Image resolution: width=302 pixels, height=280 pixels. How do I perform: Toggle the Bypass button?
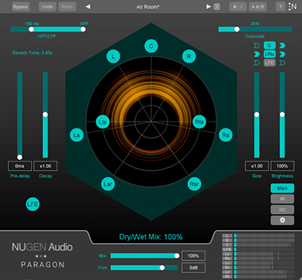[20, 7]
